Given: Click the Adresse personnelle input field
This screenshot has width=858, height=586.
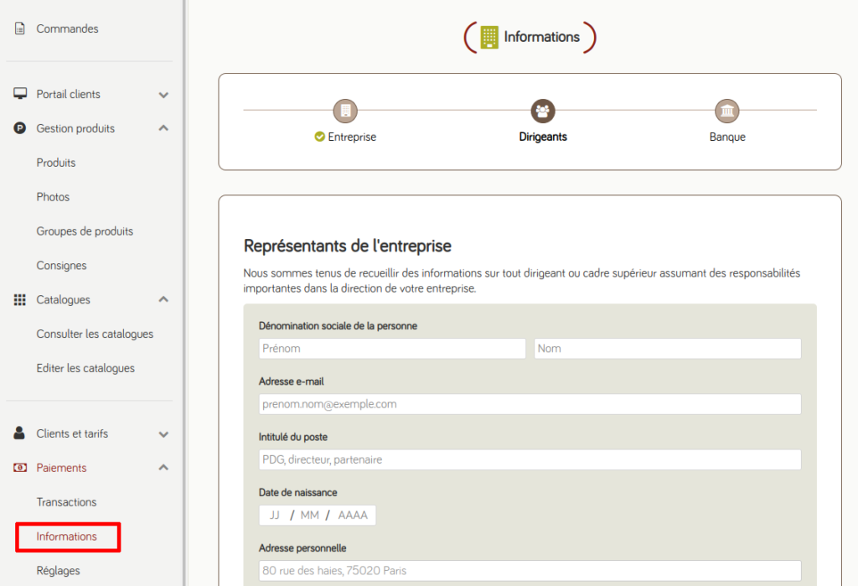Looking at the screenshot, I should point(530,571).
